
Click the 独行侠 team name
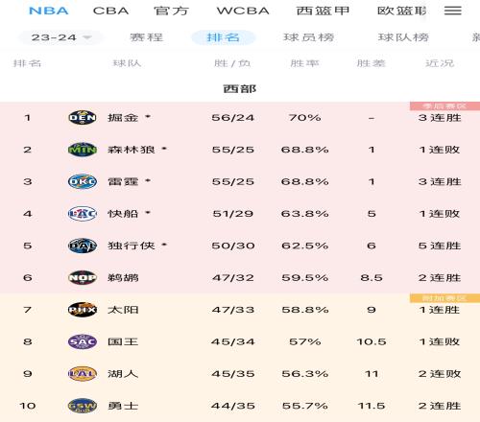point(132,246)
